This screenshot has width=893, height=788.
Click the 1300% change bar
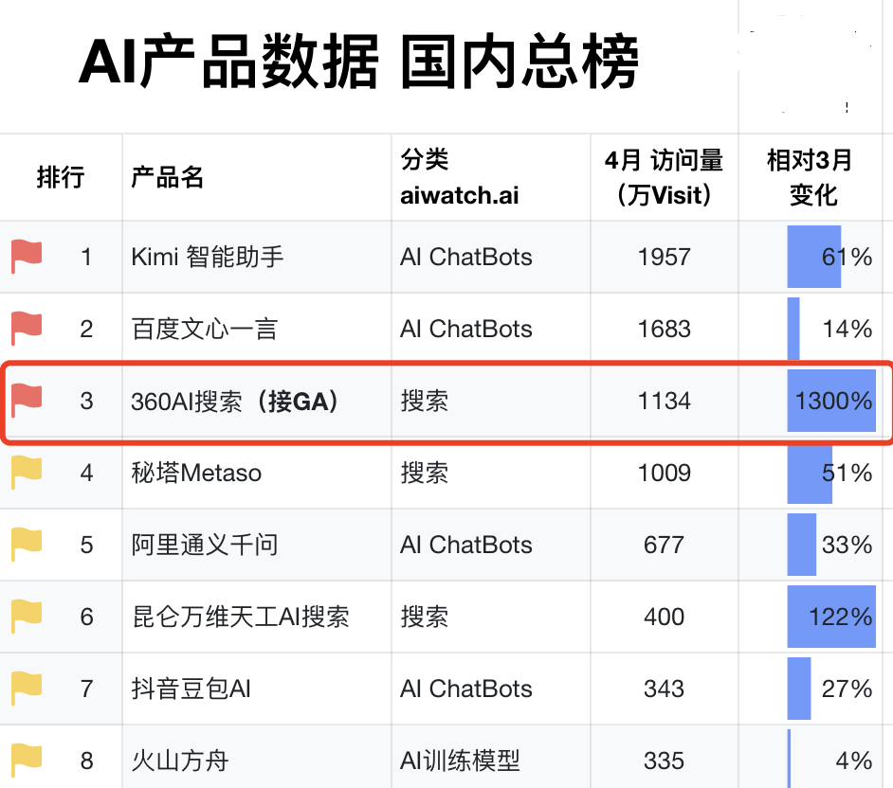pyautogui.click(x=831, y=401)
